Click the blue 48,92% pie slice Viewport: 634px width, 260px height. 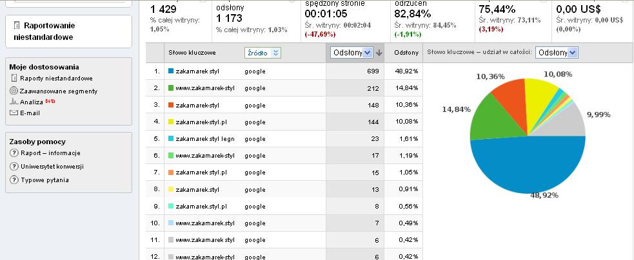click(x=528, y=165)
